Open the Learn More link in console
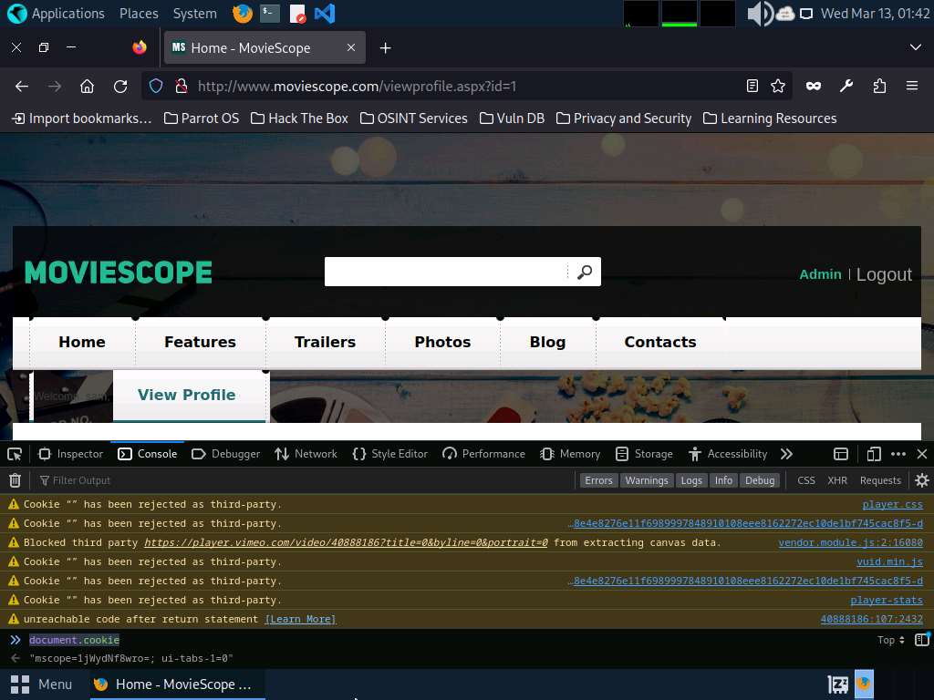934x700 pixels. click(300, 619)
